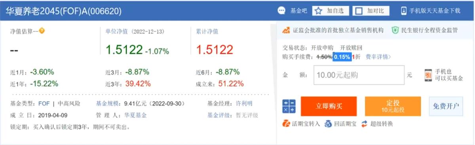The height and width of the screenshot is (145, 475).
Task: Click the 定投 10元起投 button
Action: point(393,106)
